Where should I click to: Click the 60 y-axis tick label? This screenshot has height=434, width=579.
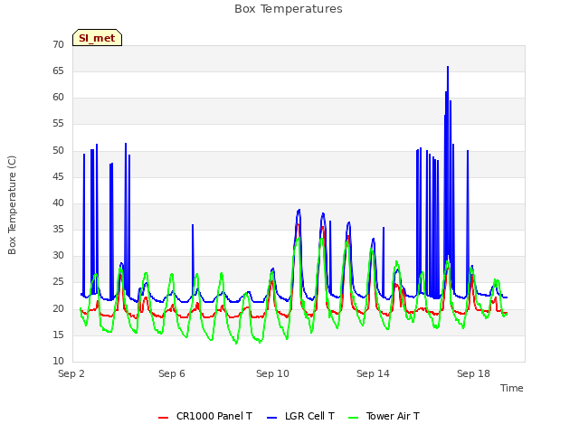point(58,98)
